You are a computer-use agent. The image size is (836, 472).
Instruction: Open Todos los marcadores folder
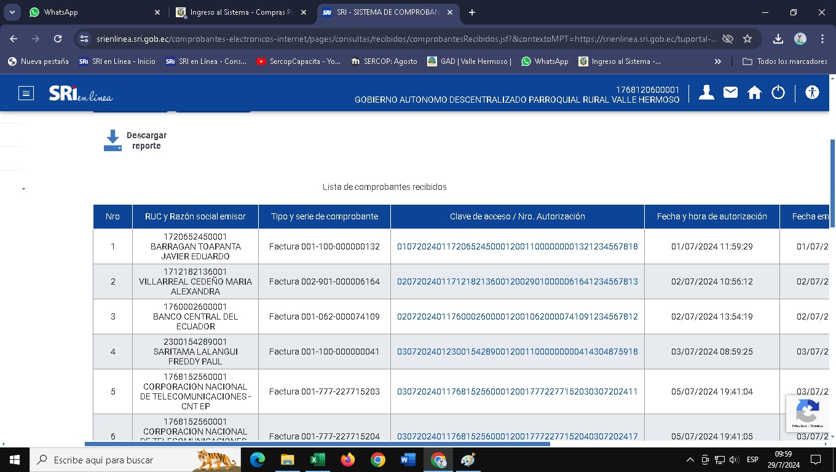pyautogui.click(x=784, y=61)
